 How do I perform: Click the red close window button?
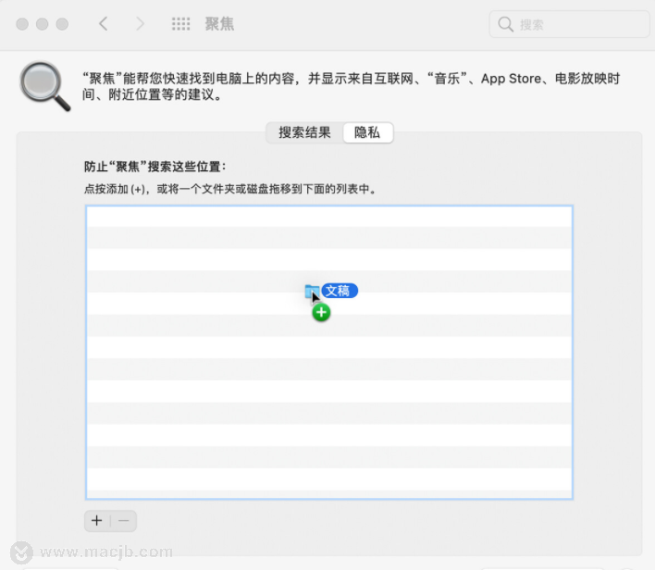(x=22, y=24)
